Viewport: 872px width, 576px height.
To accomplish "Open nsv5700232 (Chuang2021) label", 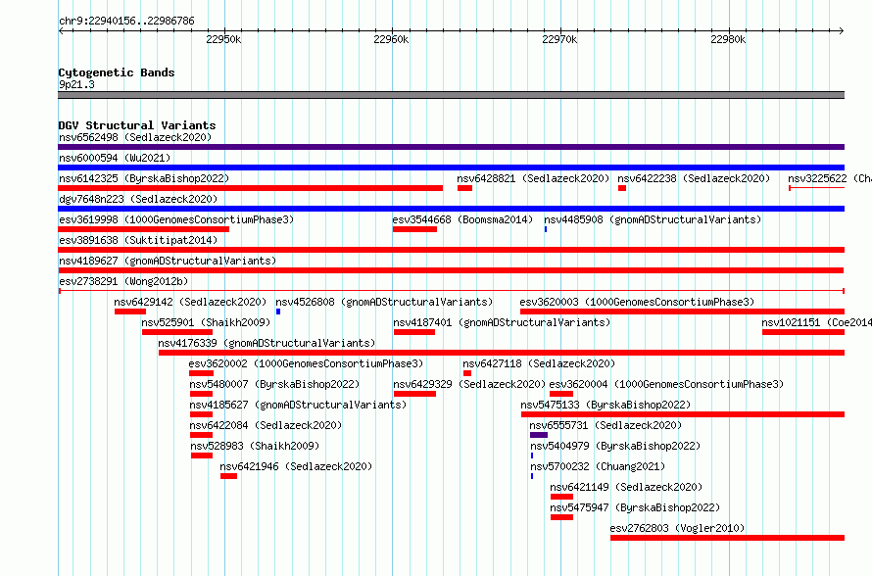I will 598,466.
